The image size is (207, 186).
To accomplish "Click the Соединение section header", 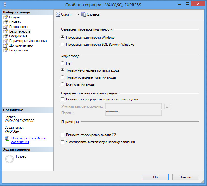I will (28, 110).
